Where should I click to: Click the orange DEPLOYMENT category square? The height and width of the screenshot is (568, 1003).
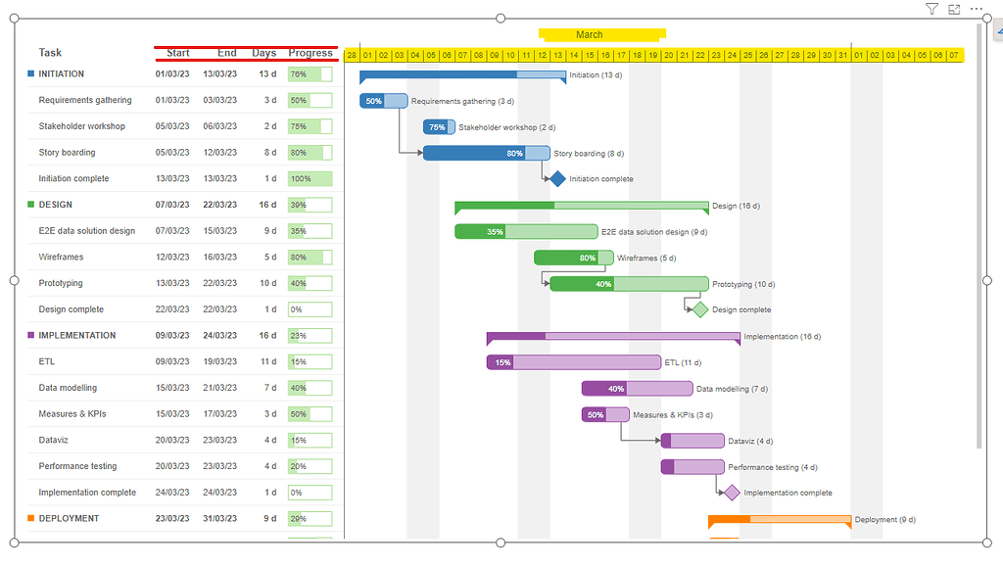29,518
